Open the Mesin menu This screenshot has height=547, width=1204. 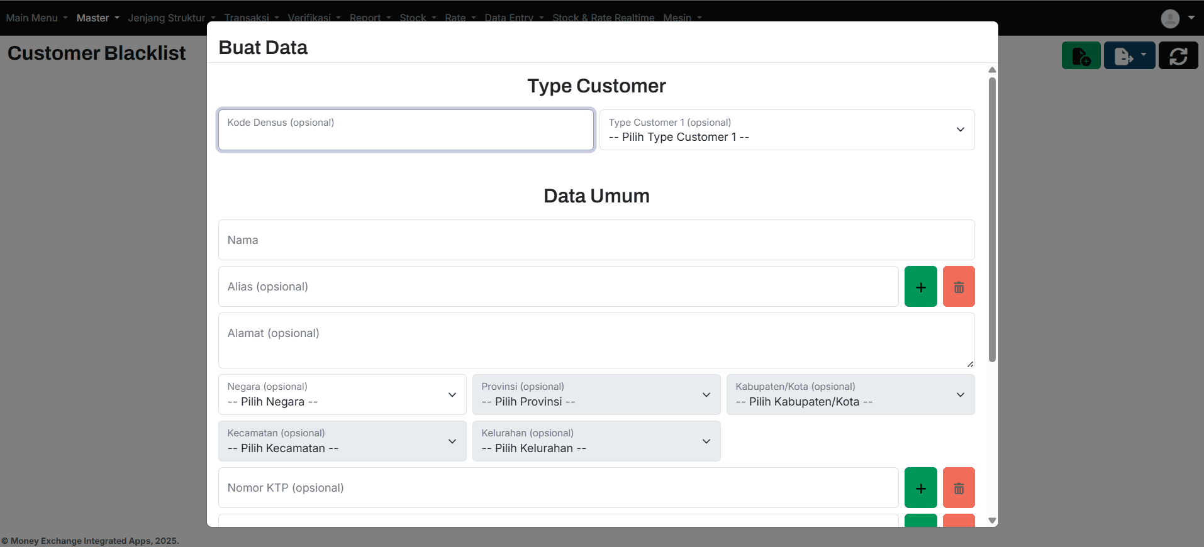click(683, 18)
